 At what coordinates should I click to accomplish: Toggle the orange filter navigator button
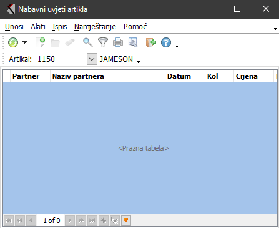tap(126, 221)
